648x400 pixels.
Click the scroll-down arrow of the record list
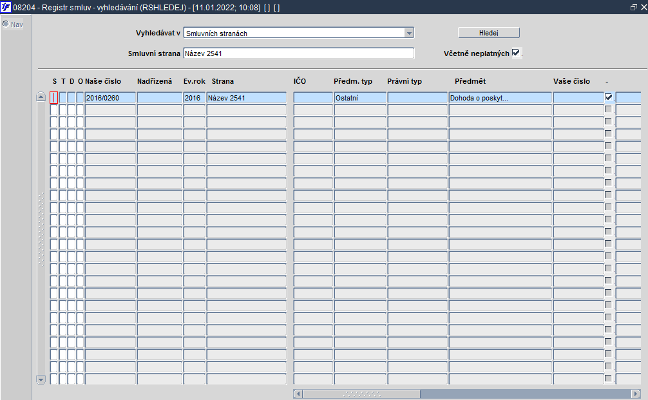point(41,379)
